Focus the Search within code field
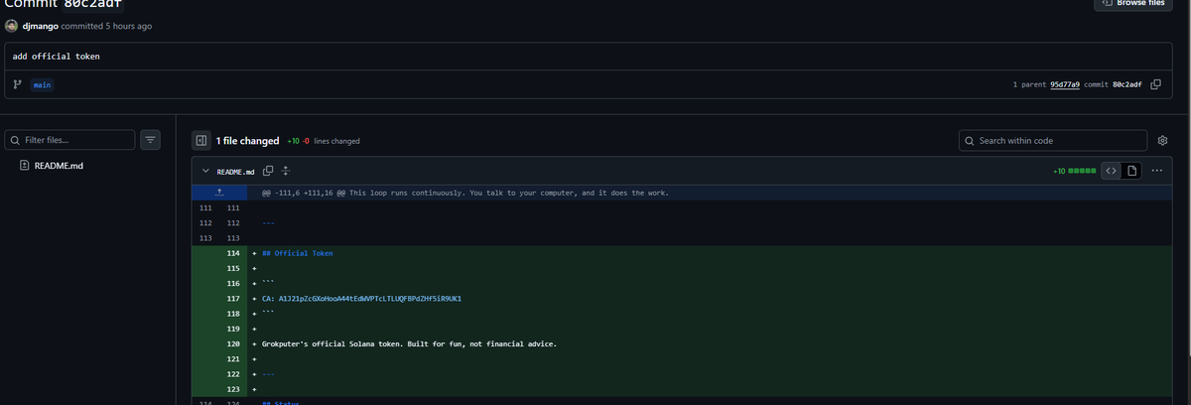 (1053, 141)
